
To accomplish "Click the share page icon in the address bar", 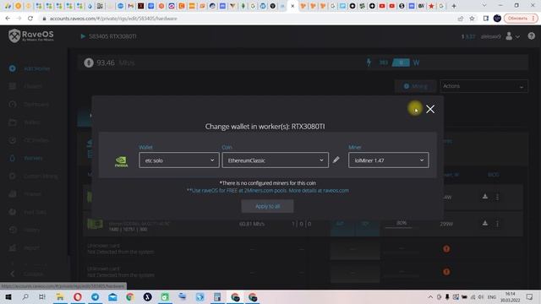I will pos(461,19).
